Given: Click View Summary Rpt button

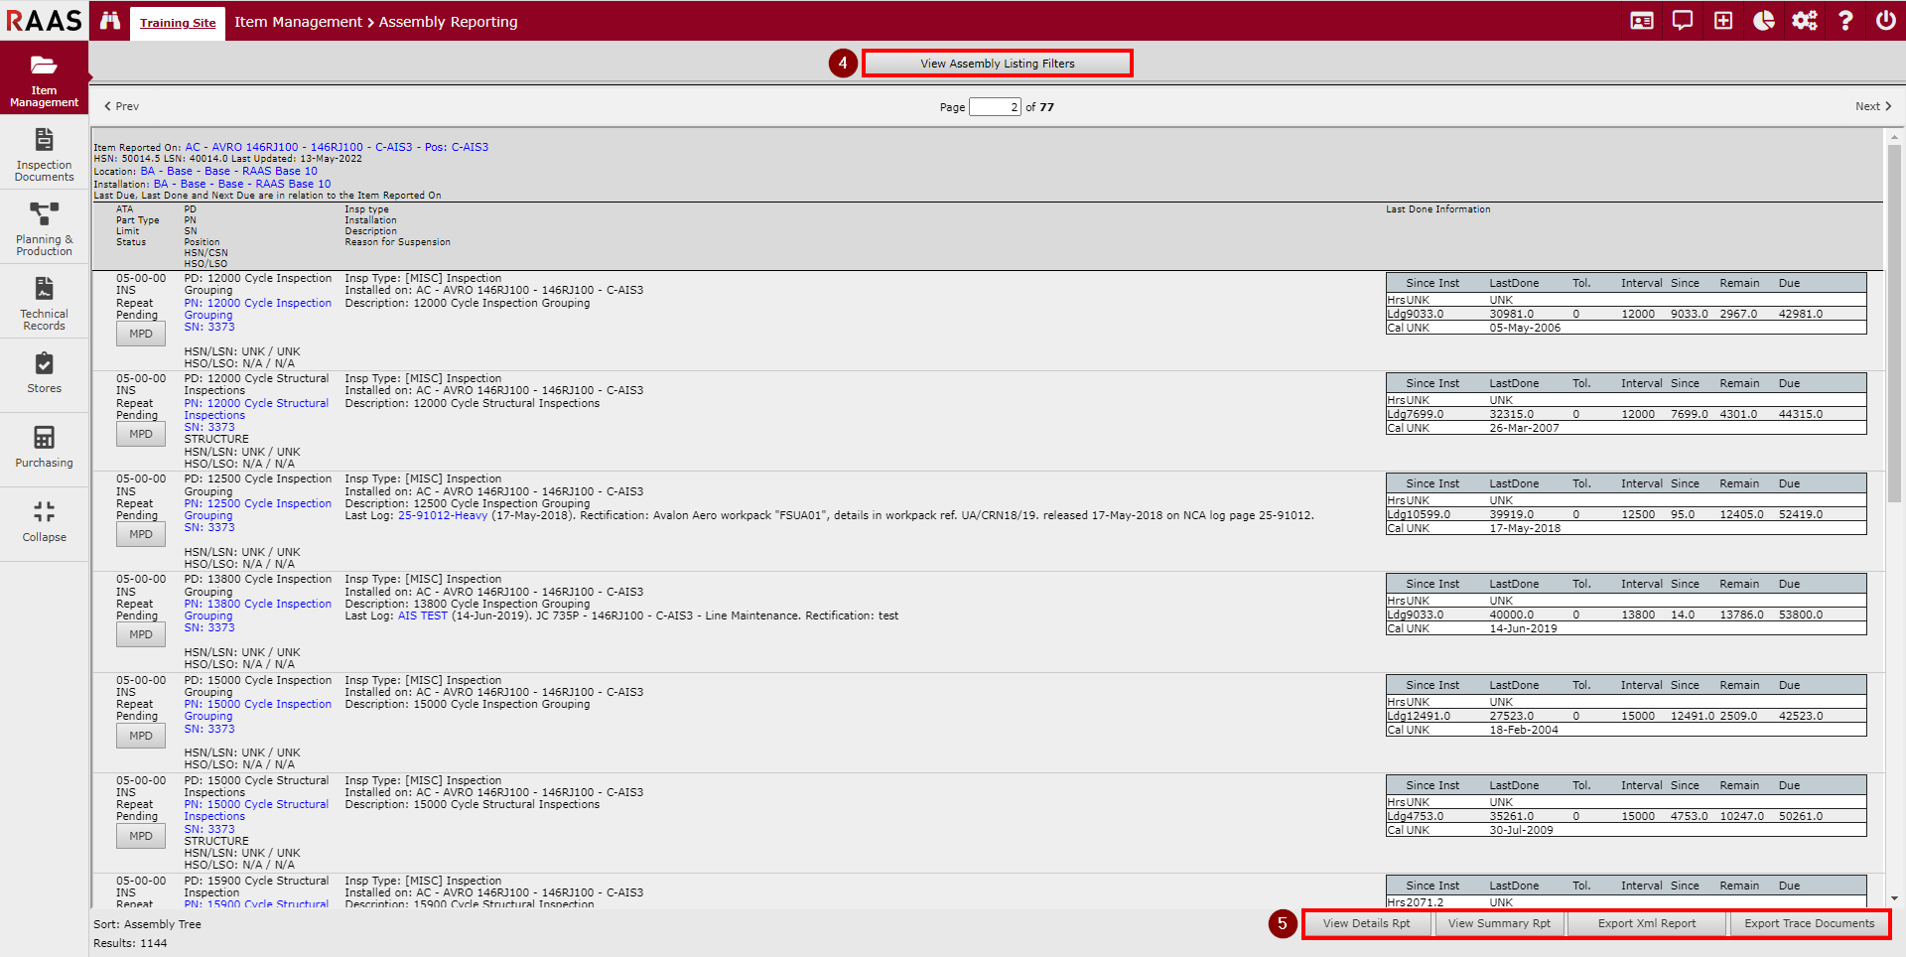Looking at the screenshot, I should (x=1499, y=923).
